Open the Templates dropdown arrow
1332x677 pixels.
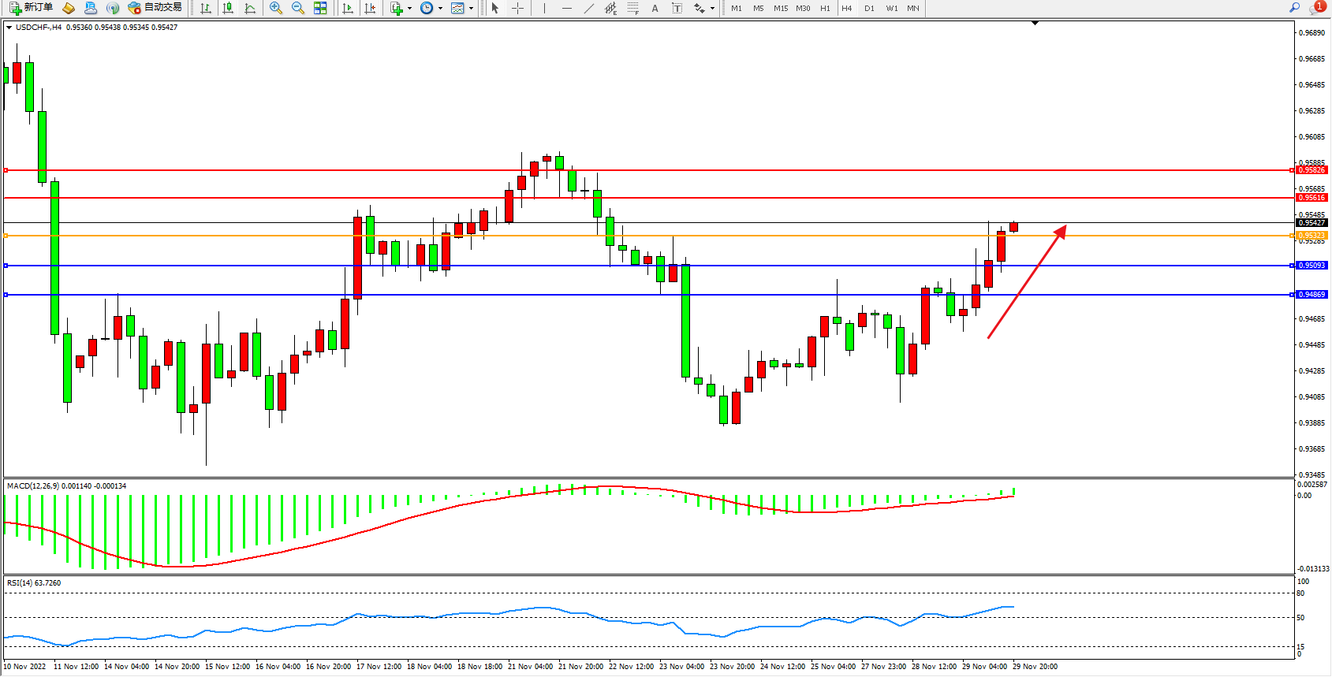472,8
